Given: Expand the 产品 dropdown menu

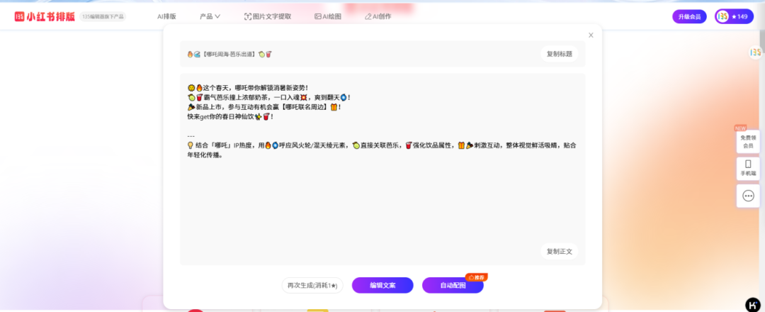Looking at the screenshot, I should coord(210,16).
